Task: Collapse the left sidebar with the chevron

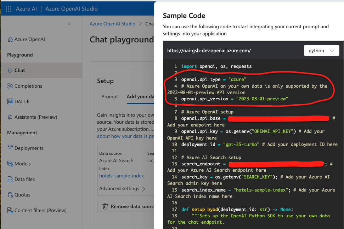Action: 69,24
